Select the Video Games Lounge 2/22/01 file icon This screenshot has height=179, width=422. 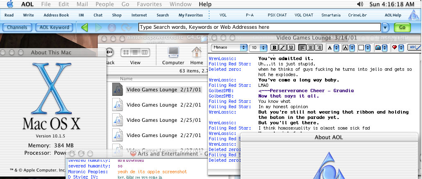[118, 105]
